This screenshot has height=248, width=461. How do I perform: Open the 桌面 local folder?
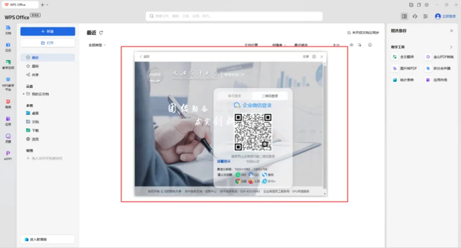click(32, 113)
